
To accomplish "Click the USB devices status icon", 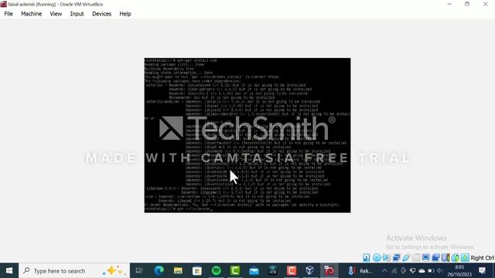I will [406, 257].
